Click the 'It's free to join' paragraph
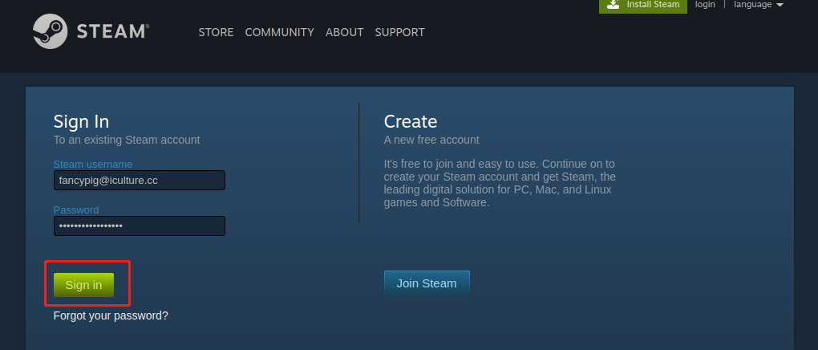The height and width of the screenshot is (350, 818). (500, 183)
